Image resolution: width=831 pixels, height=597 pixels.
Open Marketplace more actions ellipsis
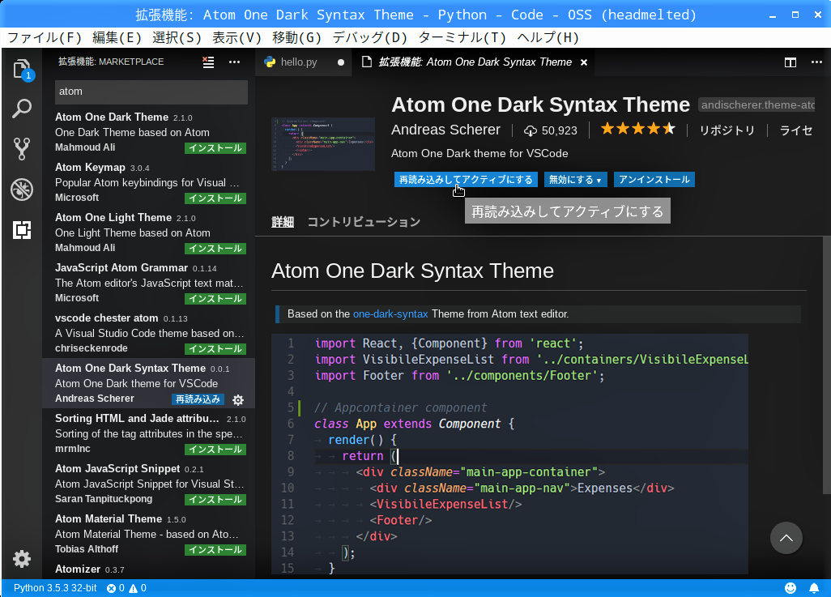click(x=234, y=62)
